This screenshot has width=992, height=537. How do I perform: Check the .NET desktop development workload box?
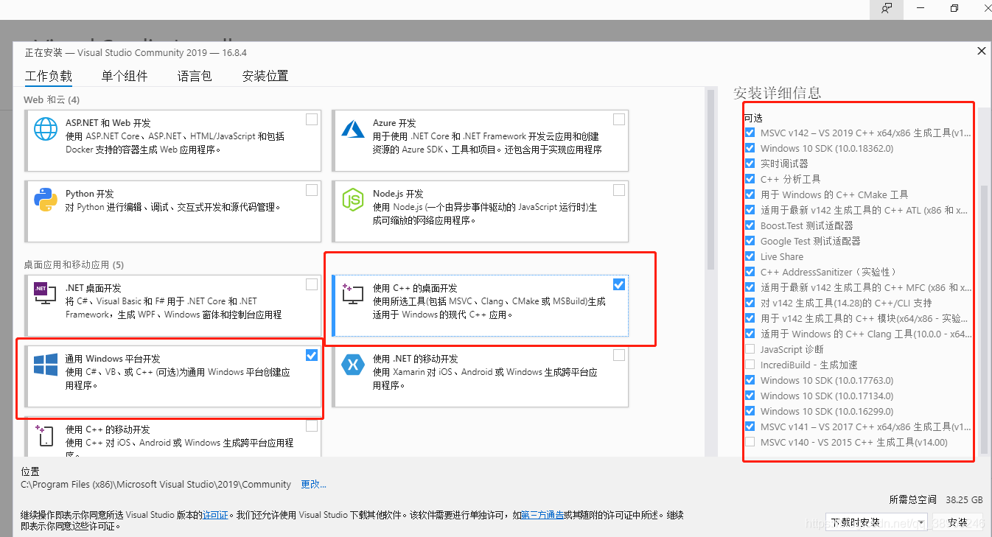[312, 284]
